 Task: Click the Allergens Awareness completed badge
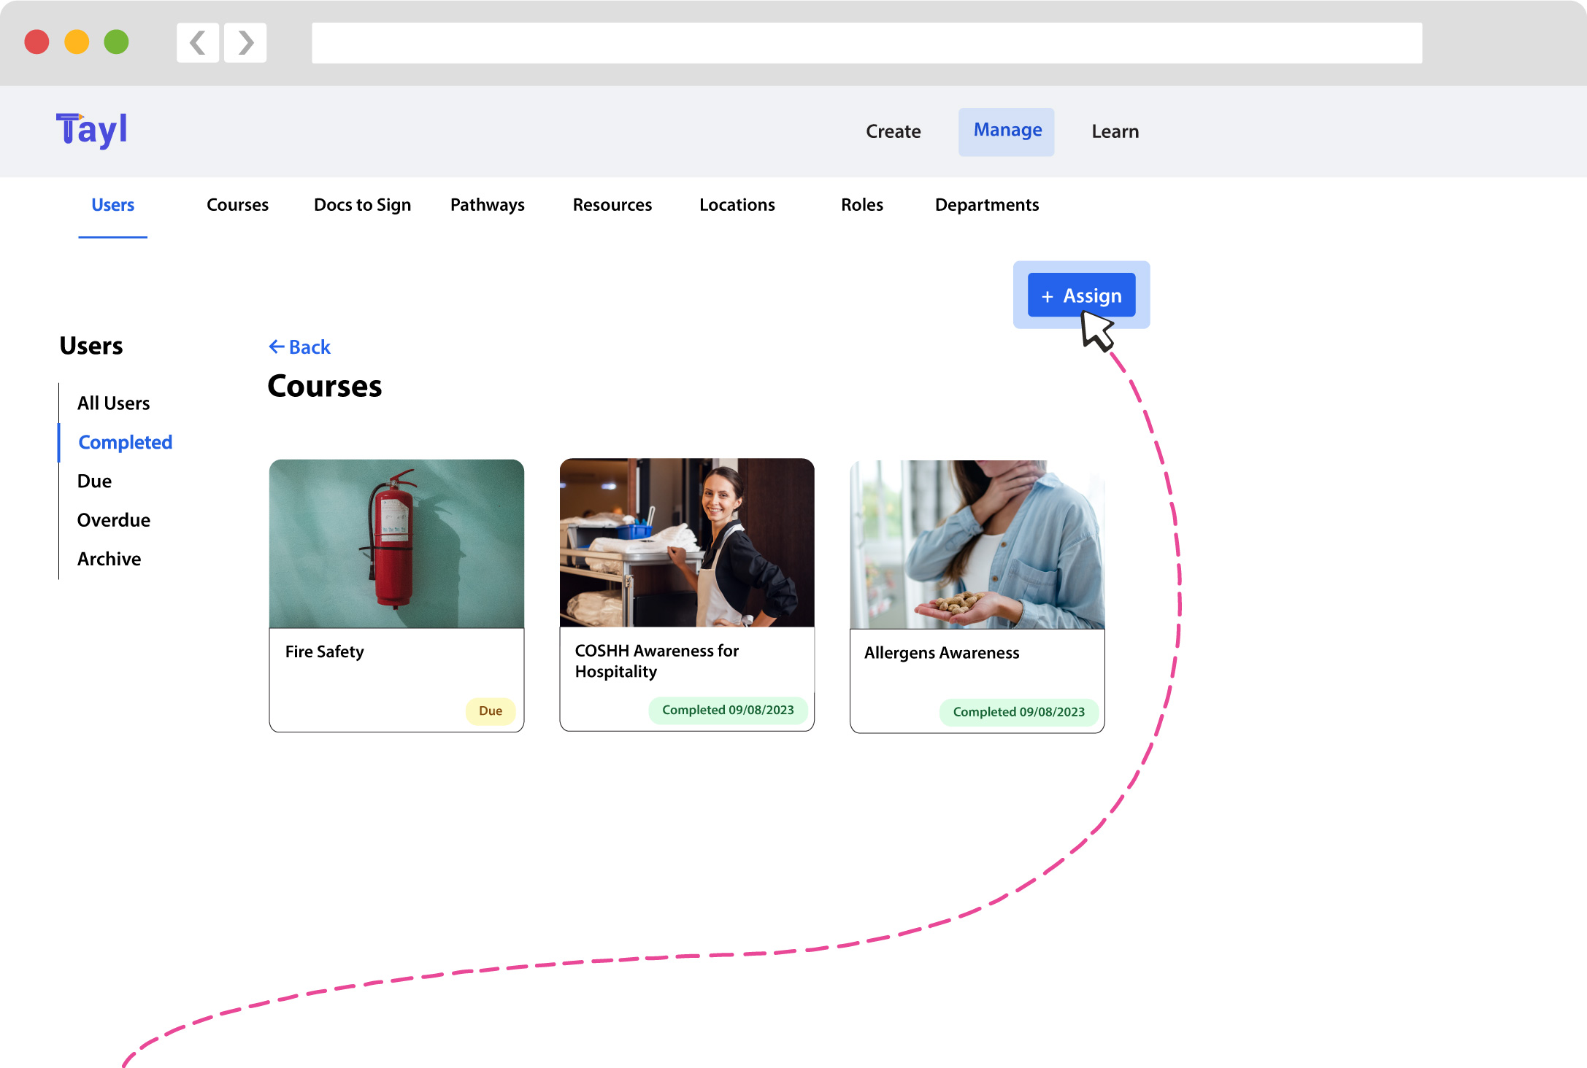(1018, 712)
